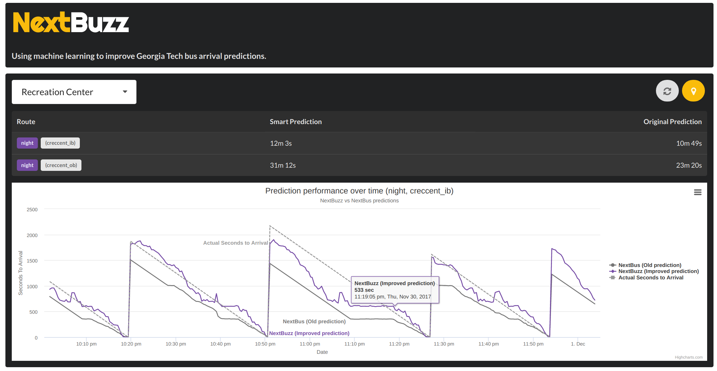Hide Actual Seconds to Arrival series

coord(651,277)
